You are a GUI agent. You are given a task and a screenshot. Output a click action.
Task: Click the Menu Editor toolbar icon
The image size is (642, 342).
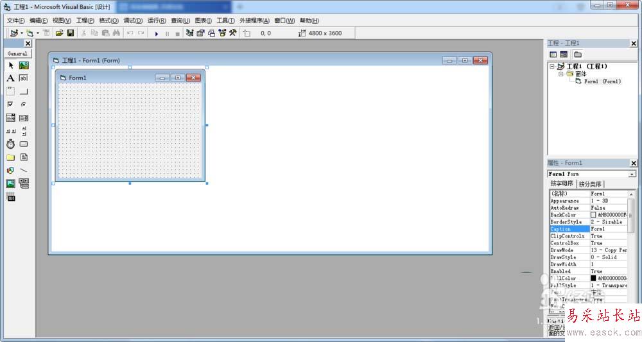[46, 33]
